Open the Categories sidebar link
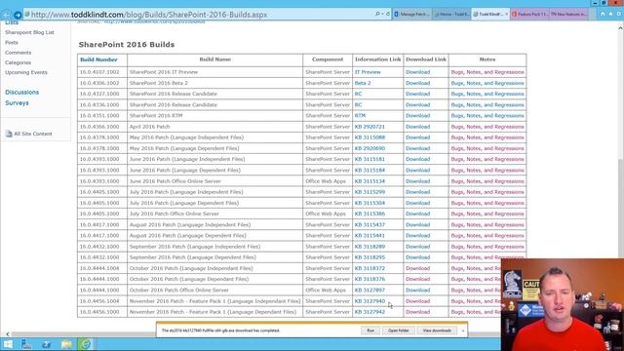Viewport: 624px width, 351px height. click(x=18, y=62)
